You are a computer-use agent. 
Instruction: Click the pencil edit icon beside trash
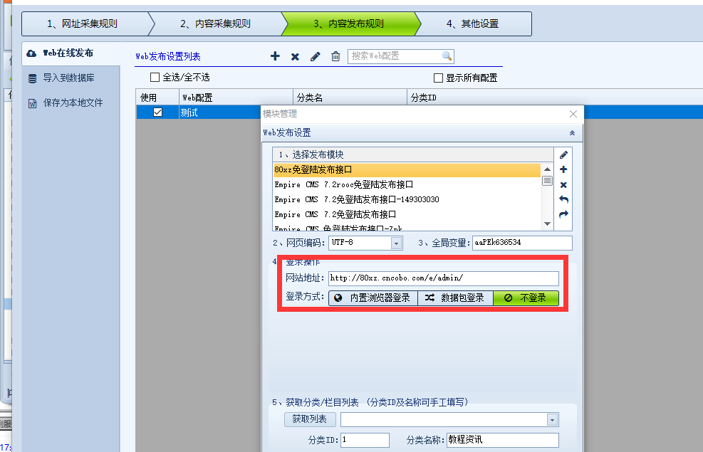[x=316, y=56]
